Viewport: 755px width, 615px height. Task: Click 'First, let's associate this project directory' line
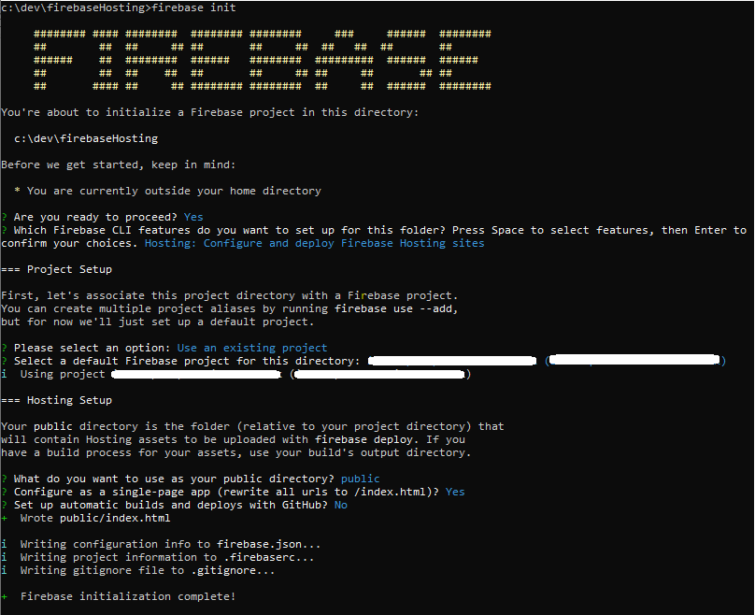(x=229, y=295)
